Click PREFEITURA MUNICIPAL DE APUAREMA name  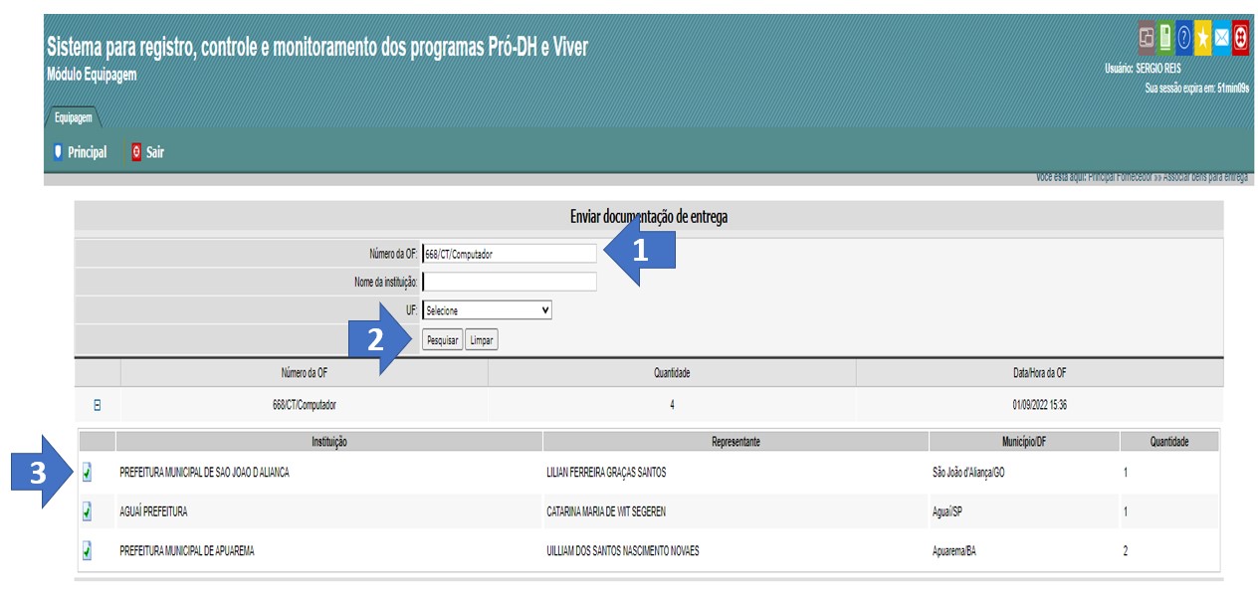point(186,550)
